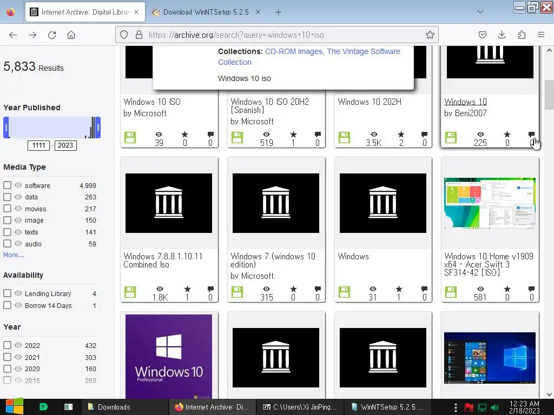Switch to Internet Archive tab
Screen dimensions: 554x415
point(85,12)
